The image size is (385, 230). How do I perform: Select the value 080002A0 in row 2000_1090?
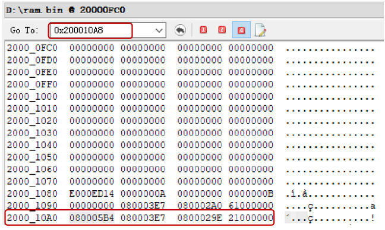(200, 206)
